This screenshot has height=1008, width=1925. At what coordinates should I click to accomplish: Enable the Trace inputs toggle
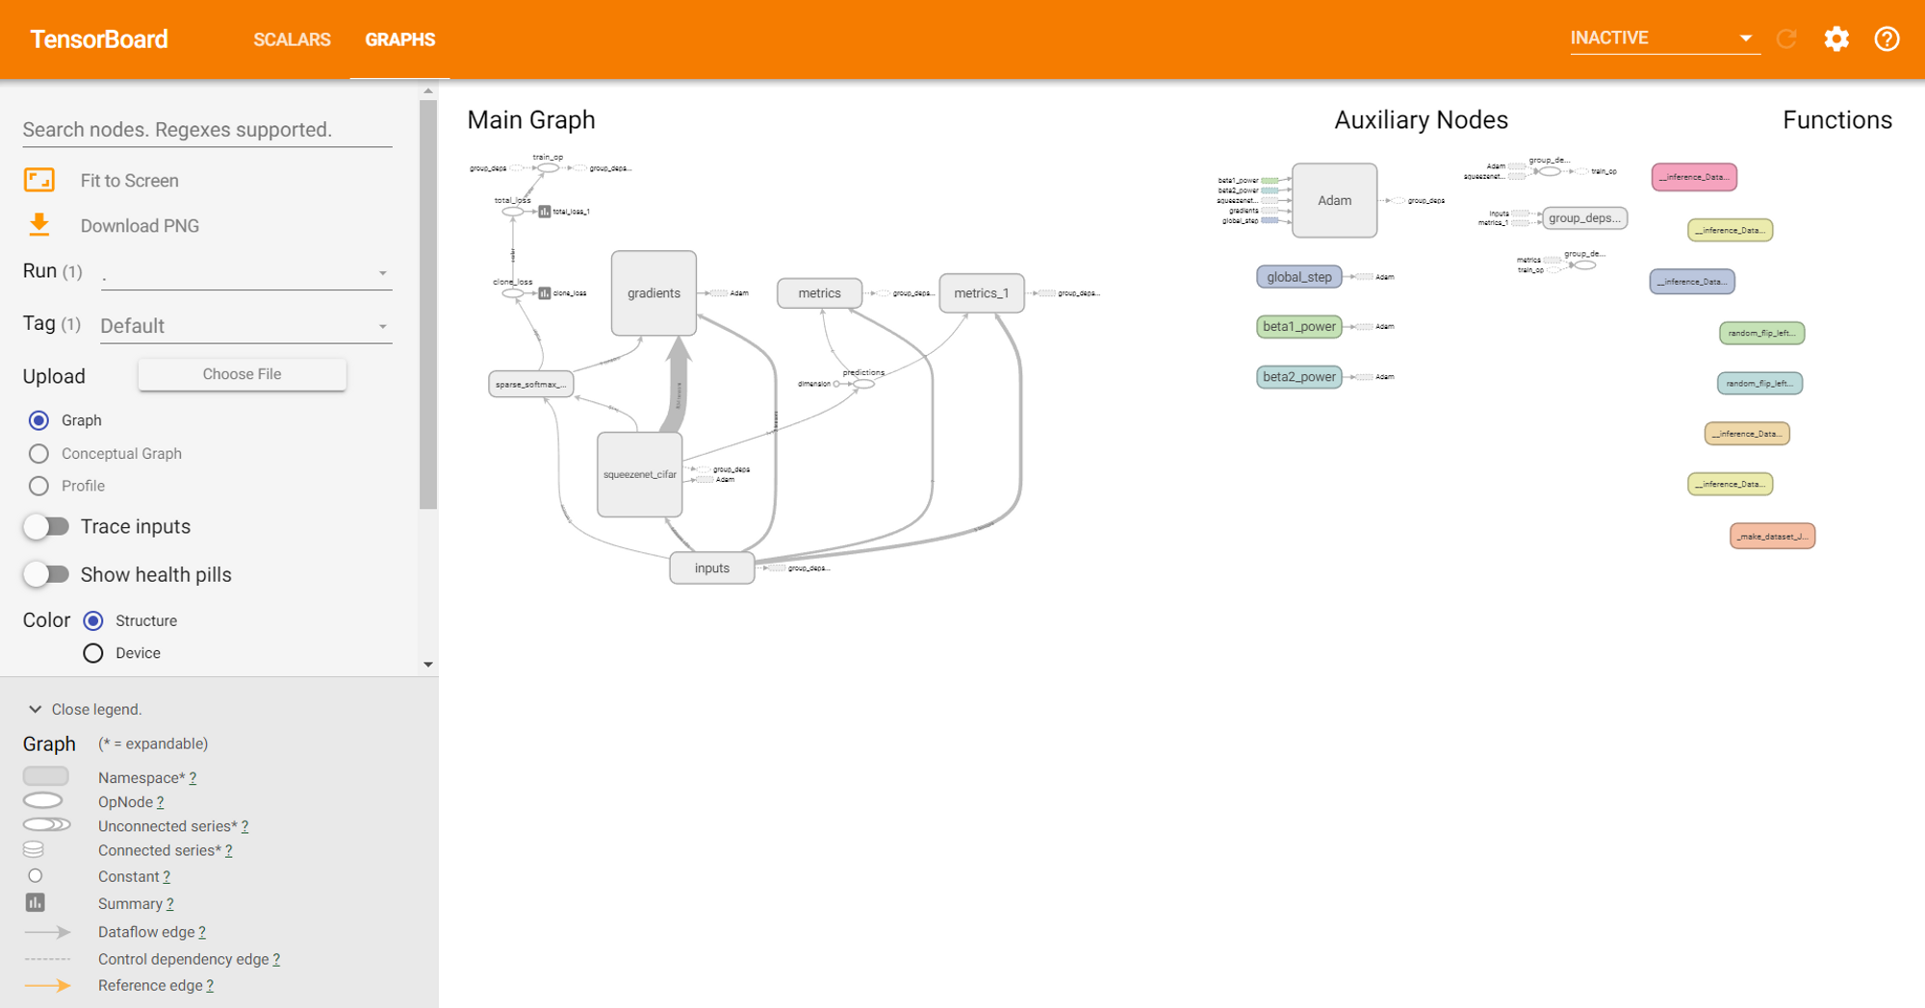pos(46,526)
